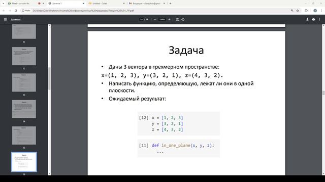This screenshot has height=182, width=325.
Task: Click the fit to page icon
Action: pos(177,19)
